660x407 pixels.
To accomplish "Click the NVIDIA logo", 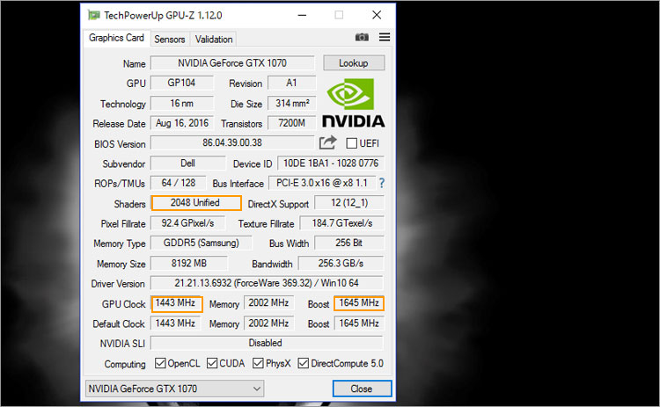I will [x=354, y=103].
